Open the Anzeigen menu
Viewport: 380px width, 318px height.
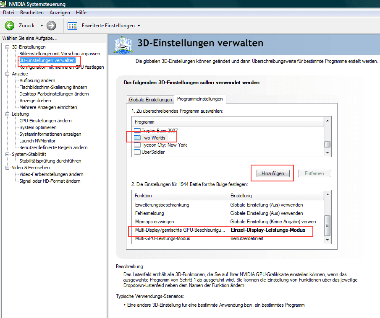click(60, 12)
